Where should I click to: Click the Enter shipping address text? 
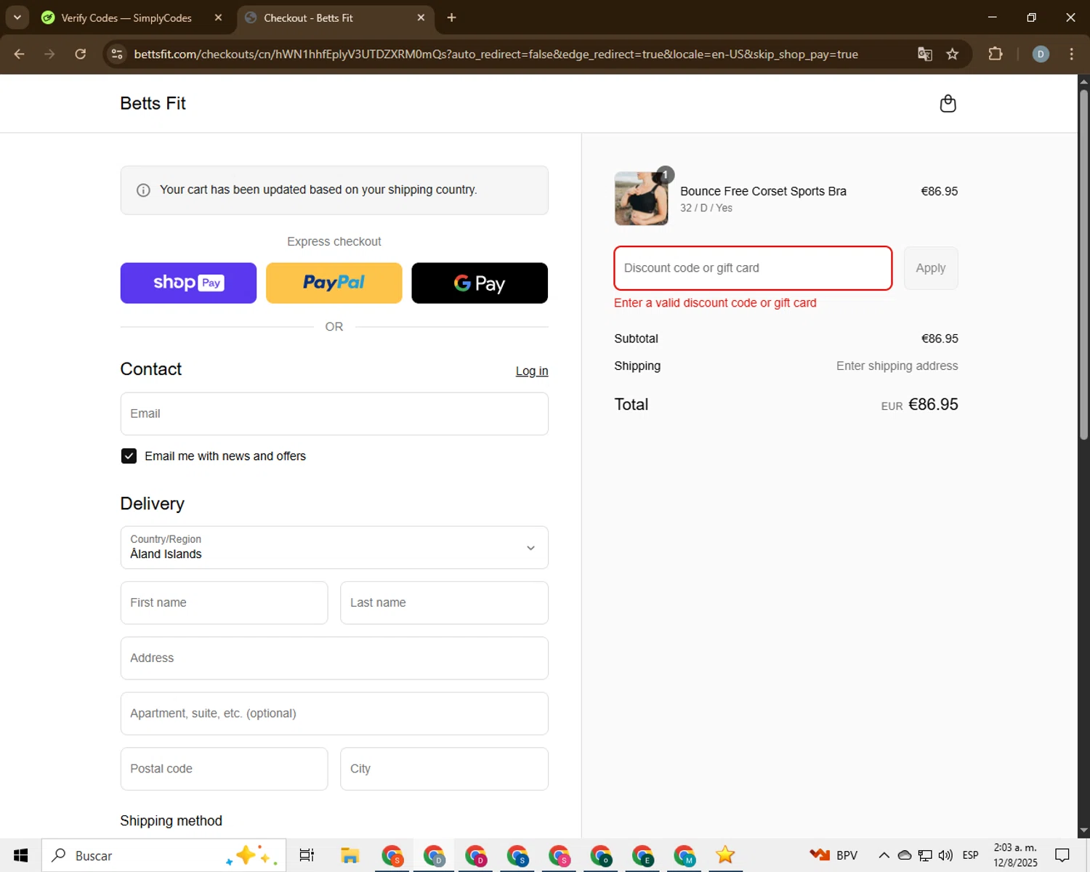[897, 366]
